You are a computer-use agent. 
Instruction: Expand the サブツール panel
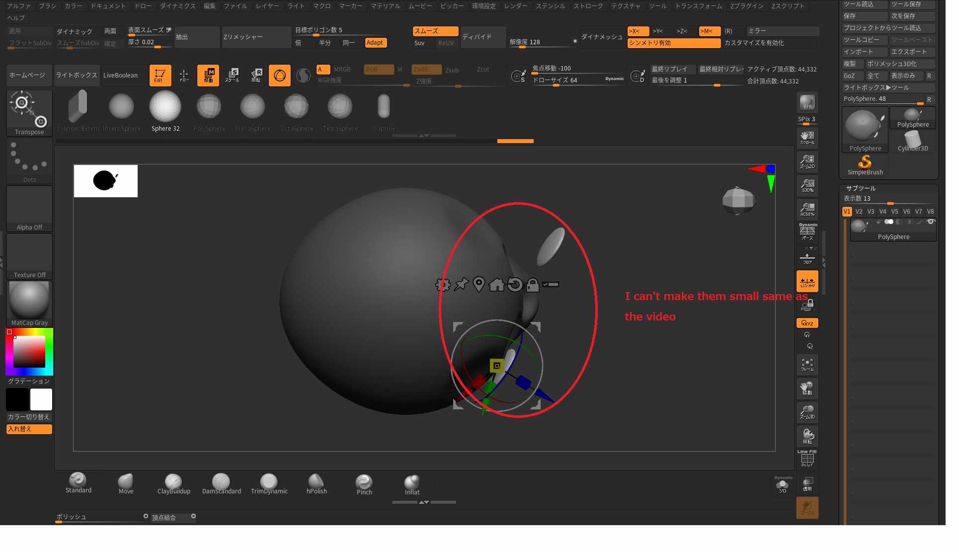pyautogui.click(x=861, y=188)
